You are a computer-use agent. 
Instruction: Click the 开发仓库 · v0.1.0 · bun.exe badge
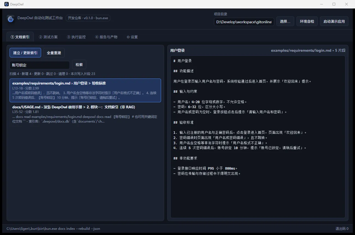click(88, 18)
